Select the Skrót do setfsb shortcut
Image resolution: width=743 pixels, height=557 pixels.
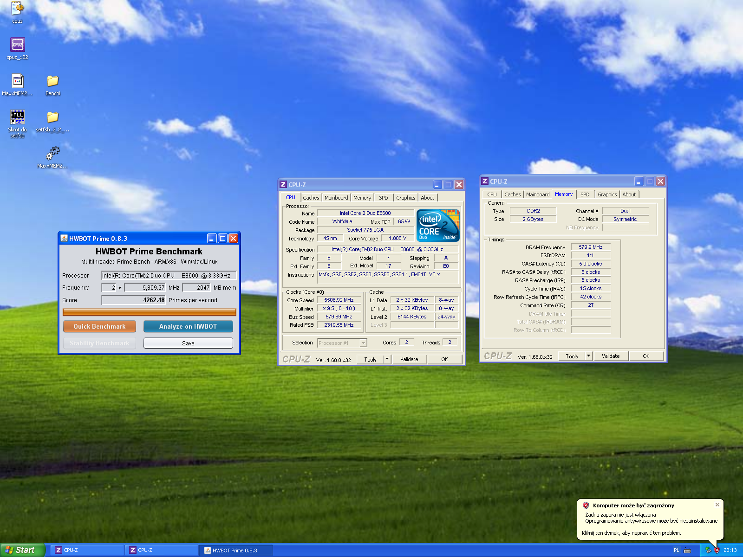coord(17,117)
